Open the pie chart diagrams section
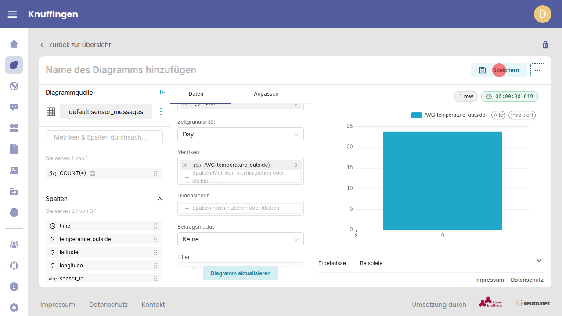Image resolution: width=562 pixels, height=316 pixels. point(14,65)
